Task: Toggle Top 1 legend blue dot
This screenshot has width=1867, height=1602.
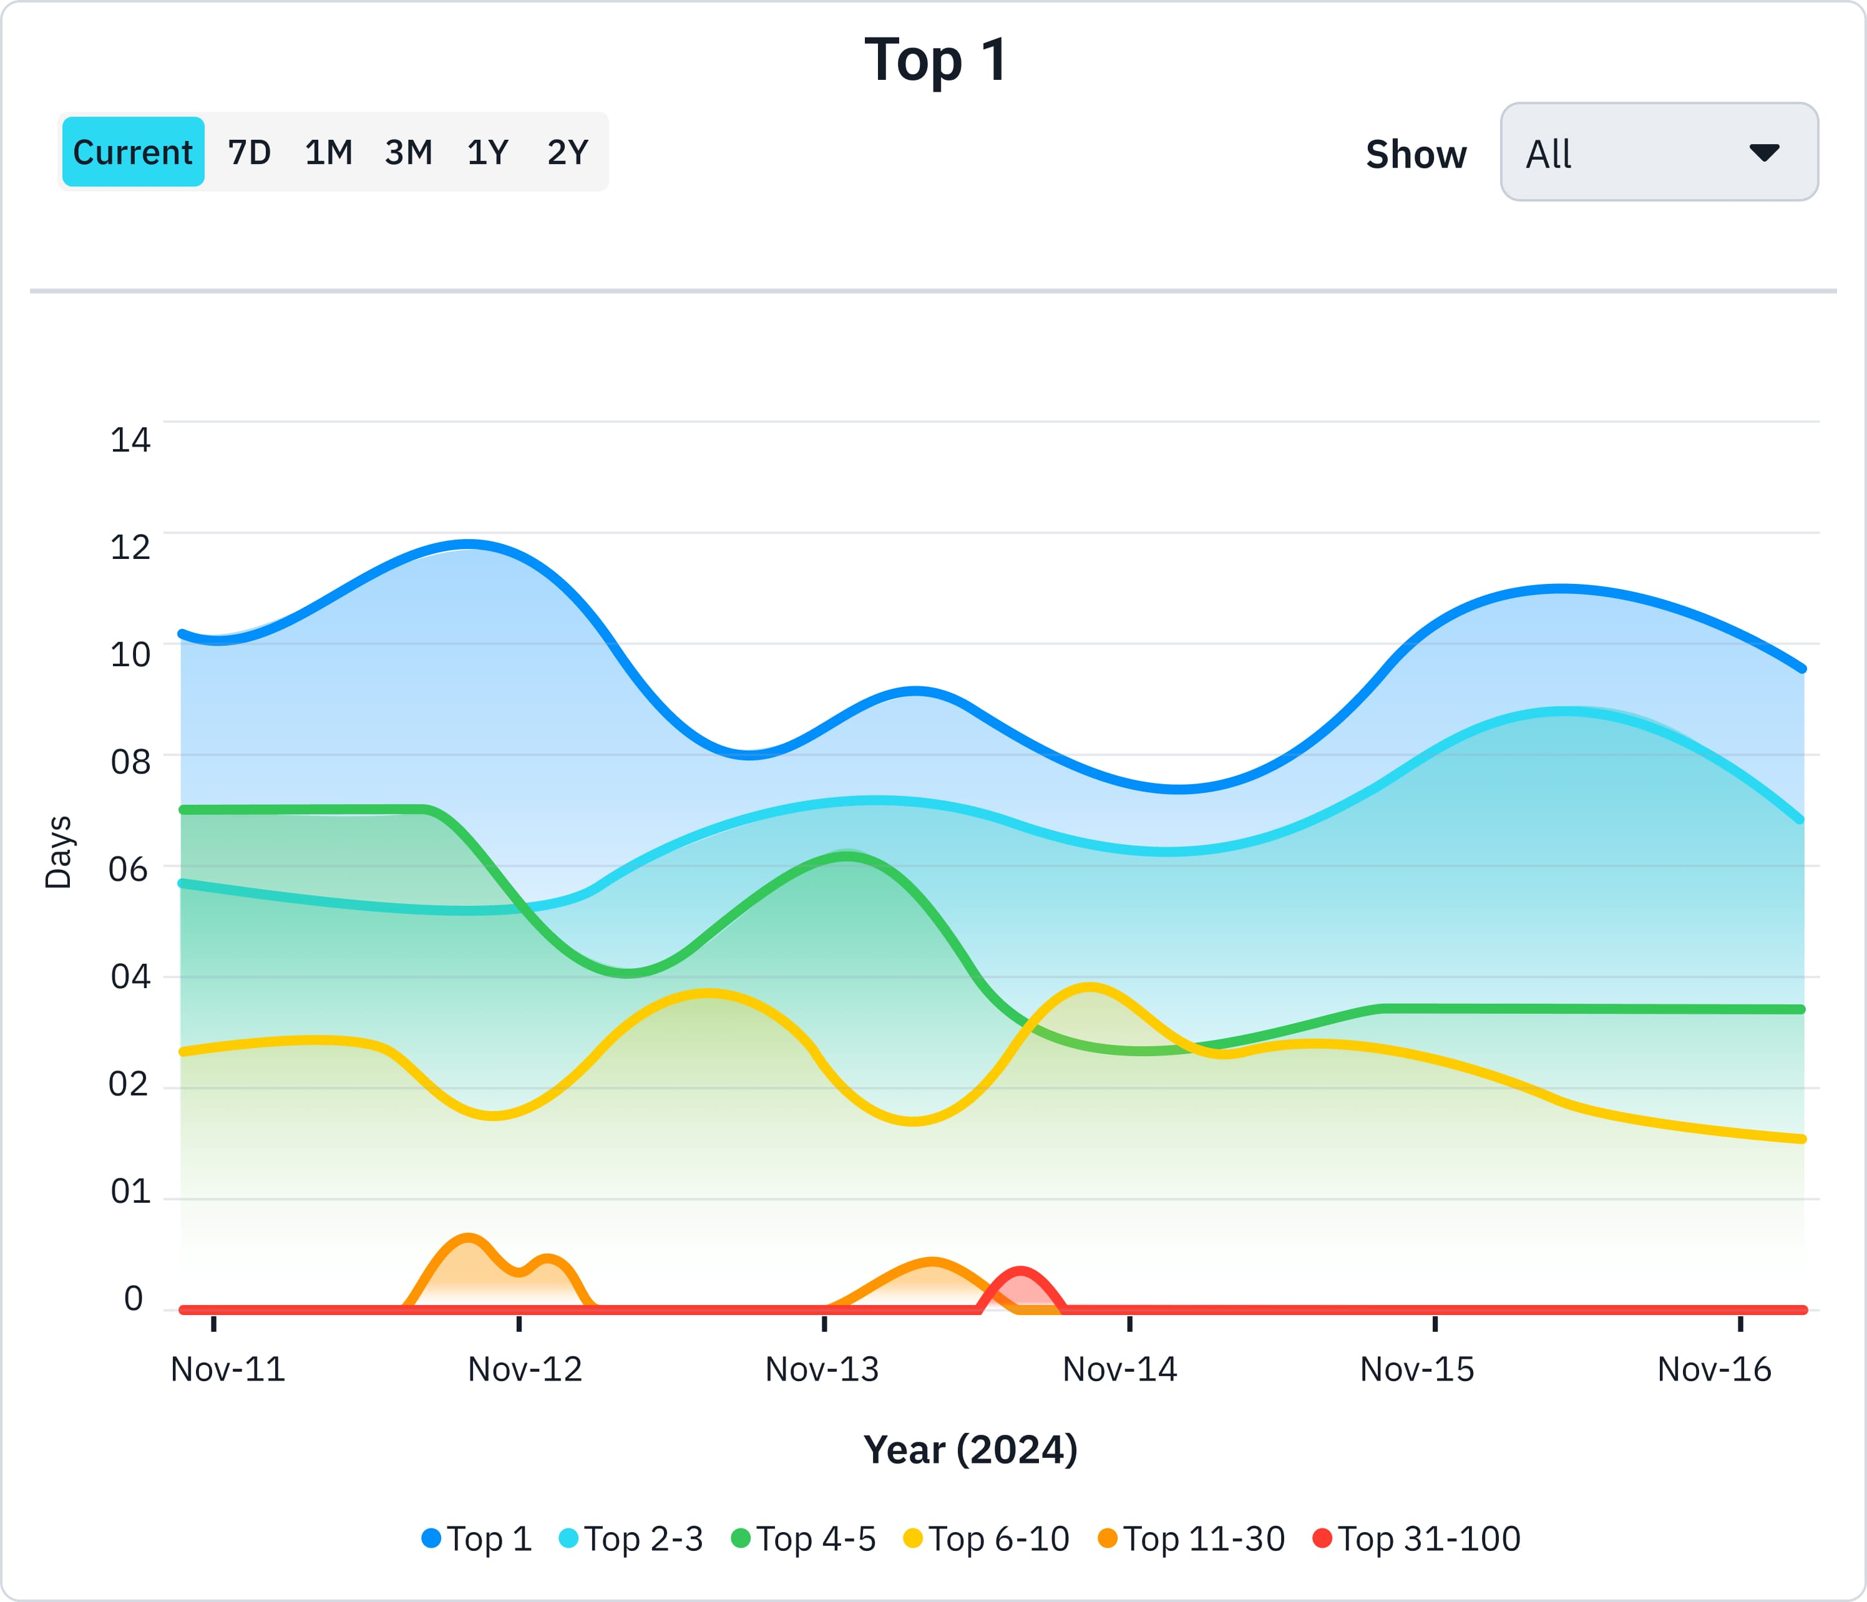Action: pos(432,1538)
